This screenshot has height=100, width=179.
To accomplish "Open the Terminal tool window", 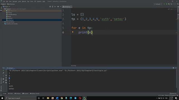I will click(25, 94).
